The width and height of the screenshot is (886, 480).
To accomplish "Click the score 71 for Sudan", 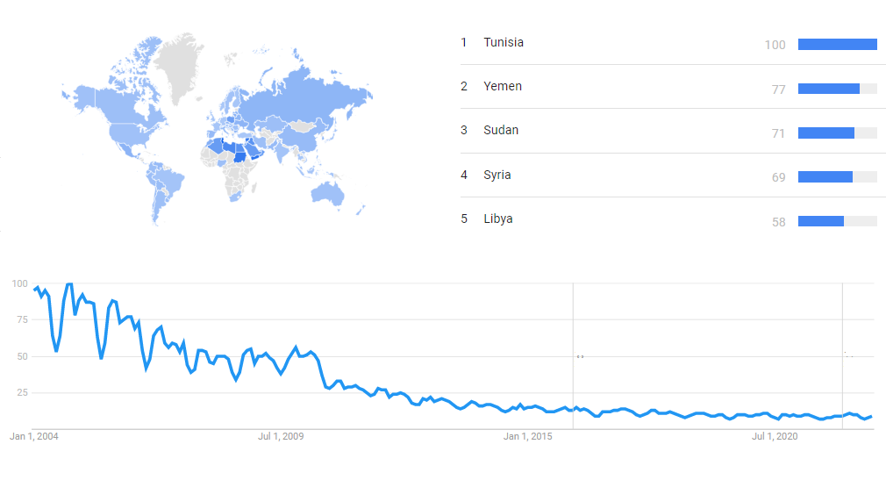I will (778, 133).
